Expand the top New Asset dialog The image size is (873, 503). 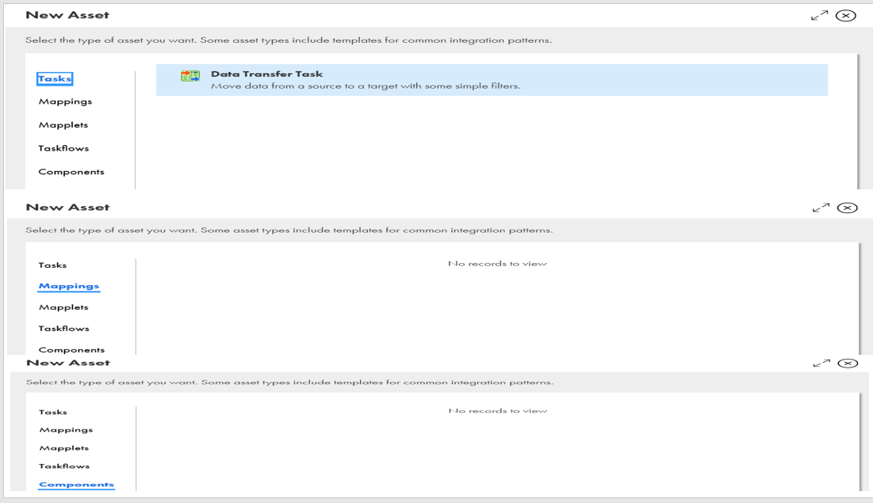coord(819,16)
